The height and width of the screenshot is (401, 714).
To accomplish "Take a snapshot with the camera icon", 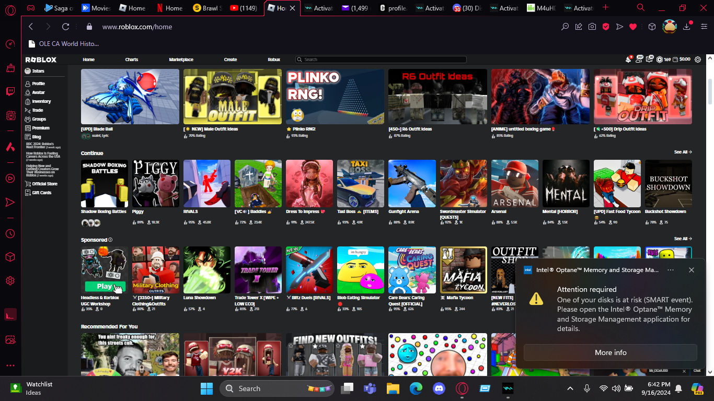I will [592, 27].
